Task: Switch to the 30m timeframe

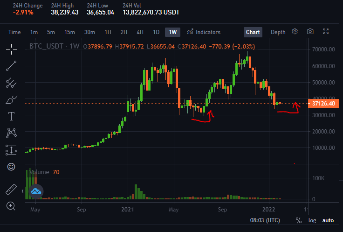Action: coord(89,32)
